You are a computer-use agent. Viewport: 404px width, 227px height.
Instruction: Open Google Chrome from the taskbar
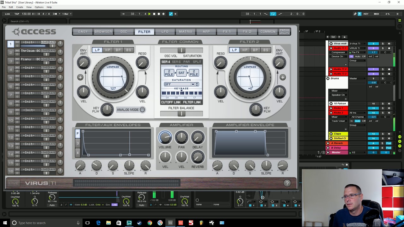pos(150,223)
